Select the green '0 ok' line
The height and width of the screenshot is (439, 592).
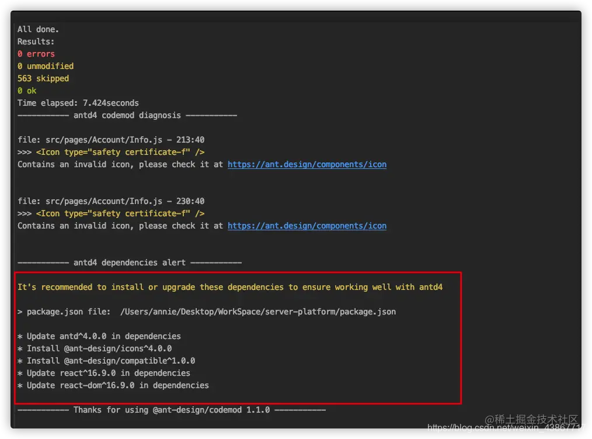27,91
